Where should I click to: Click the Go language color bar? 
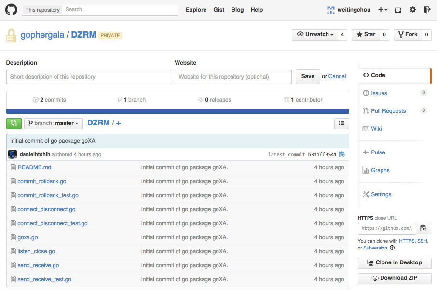tap(178, 111)
